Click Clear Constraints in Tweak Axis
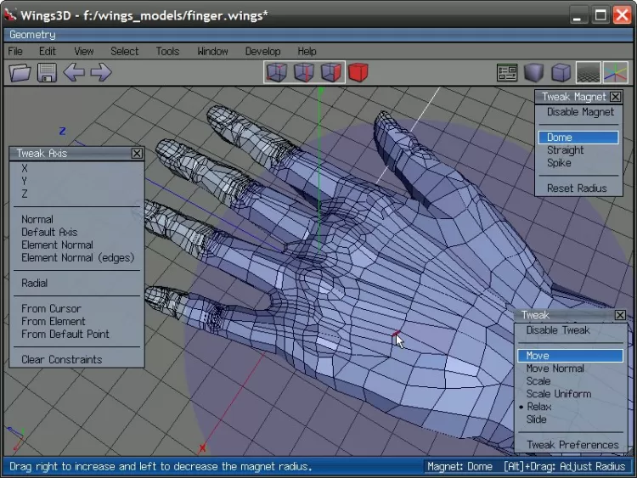Image resolution: width=637 pixels, height=478 pixels. click(61, 359)
